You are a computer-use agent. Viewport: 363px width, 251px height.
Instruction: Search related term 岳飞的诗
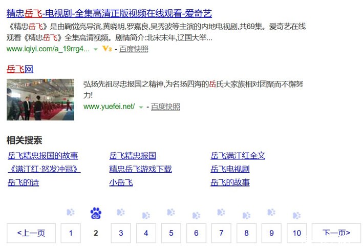(24, 182)
